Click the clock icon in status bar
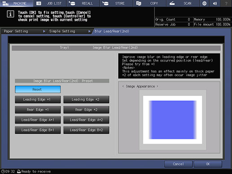232x174 pixels. point(3,171)
